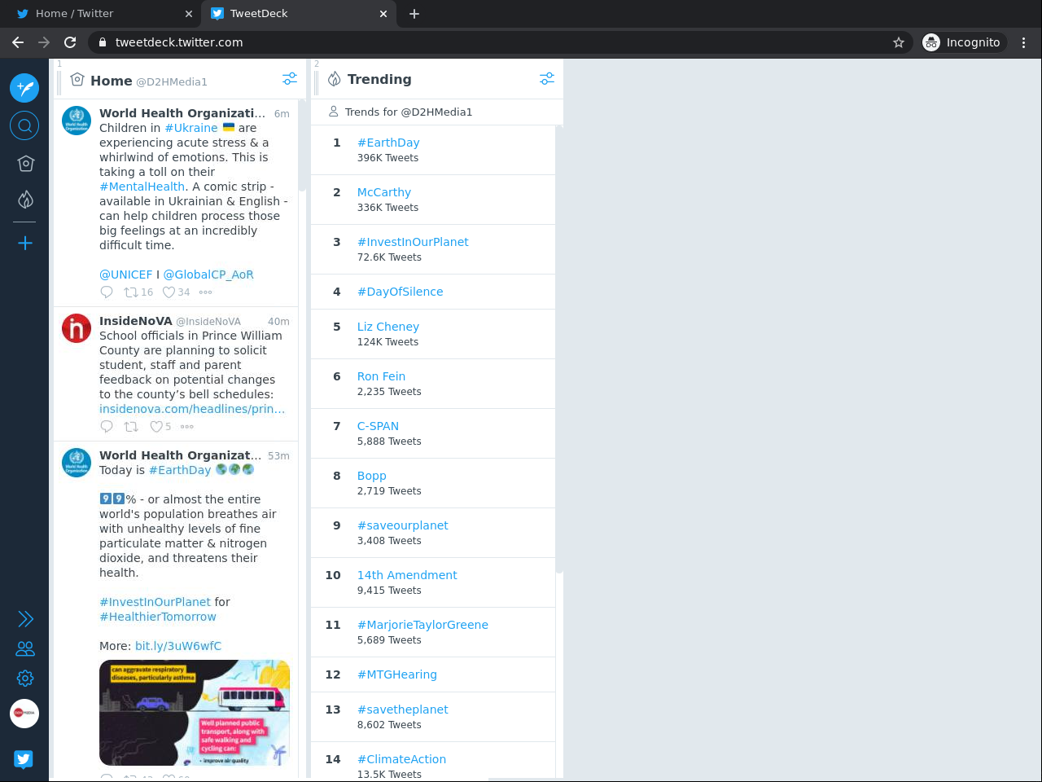Open the #saveourplanet trend
The image size is (1042, 782).
click(403, 525)
